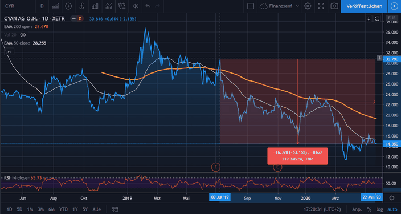This screenshot has height=214, width=401.
Task: Set range to 5D
Action: [19, 209]
